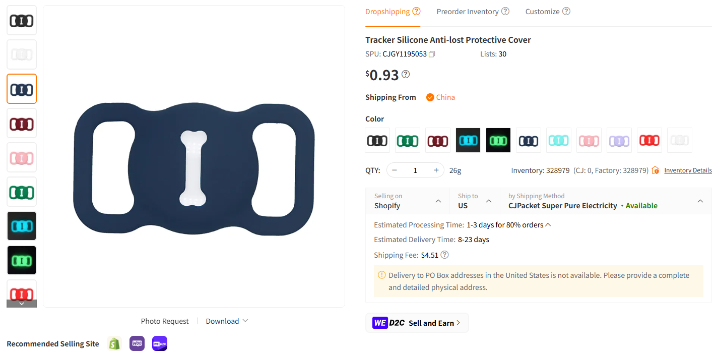
Task: Select China as the shipping origin
Action: 440,97
